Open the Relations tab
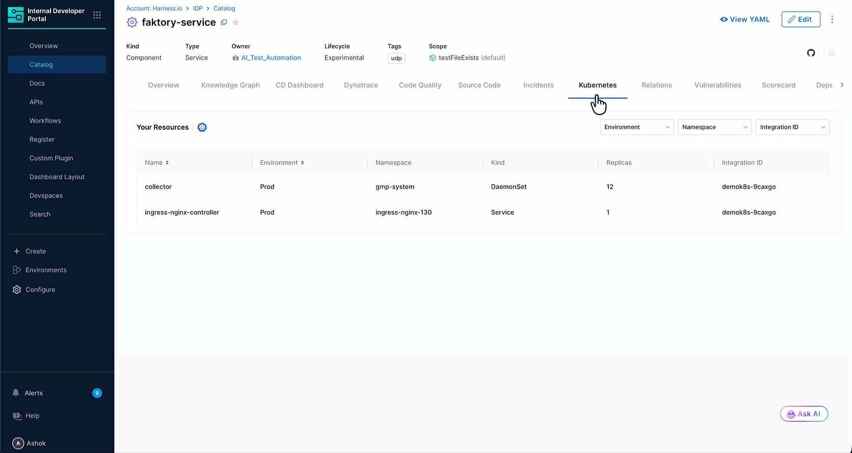 coord(657,85)
